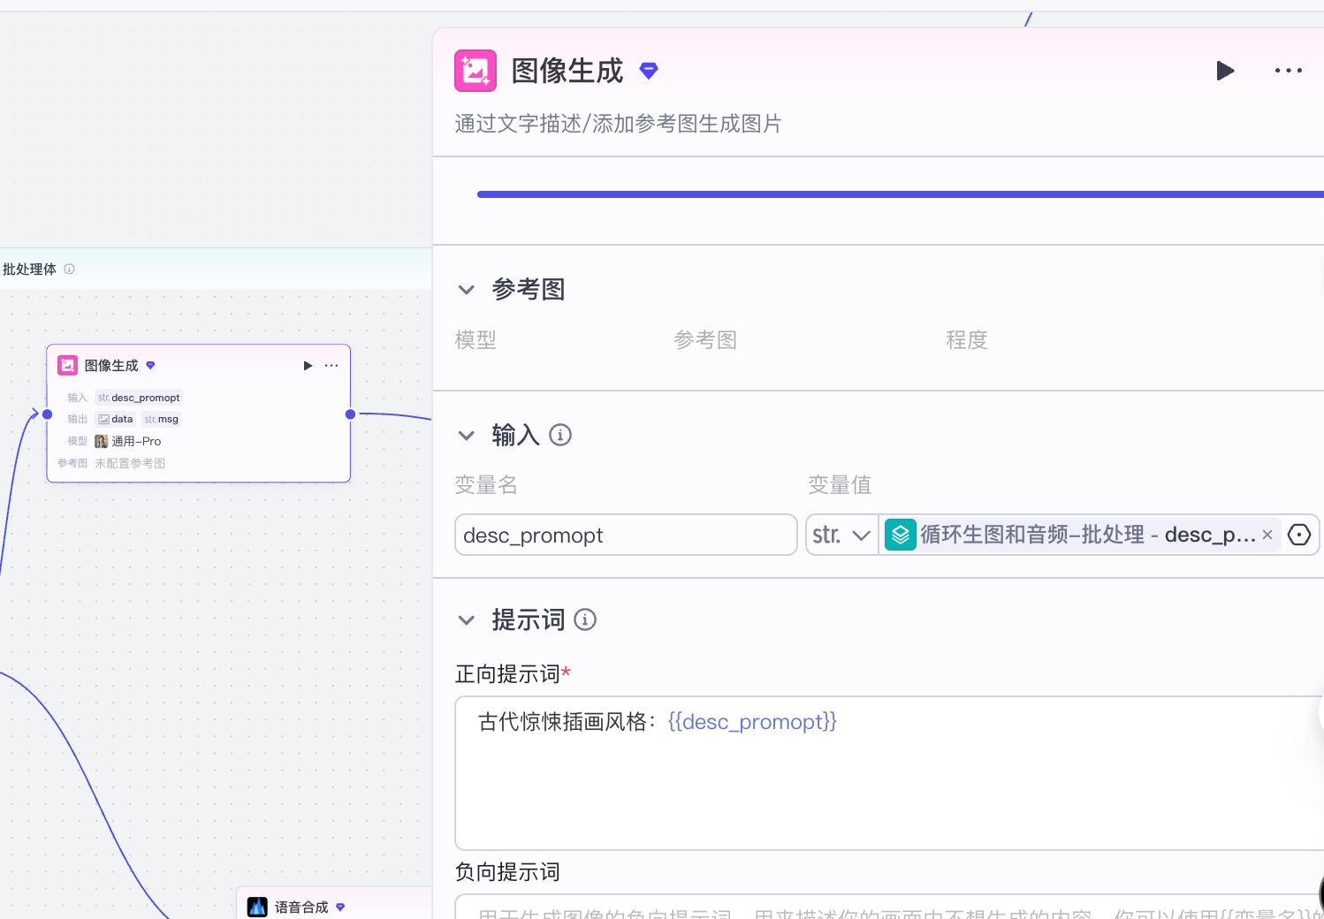Viewport: 1324px width, 919px height.
Task: Collapse the 参考图 section
Action: 467,290
